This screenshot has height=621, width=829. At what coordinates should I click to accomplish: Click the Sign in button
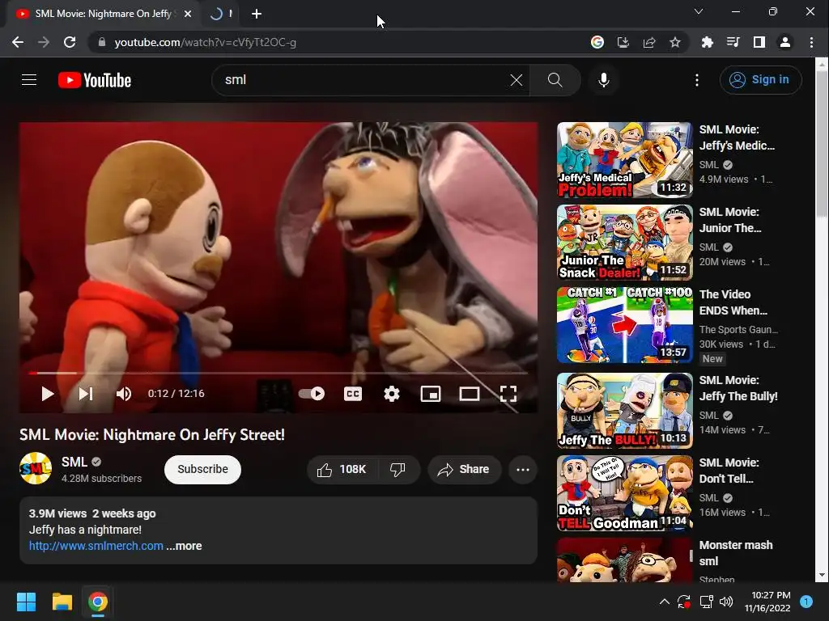(x=760, y=80)
